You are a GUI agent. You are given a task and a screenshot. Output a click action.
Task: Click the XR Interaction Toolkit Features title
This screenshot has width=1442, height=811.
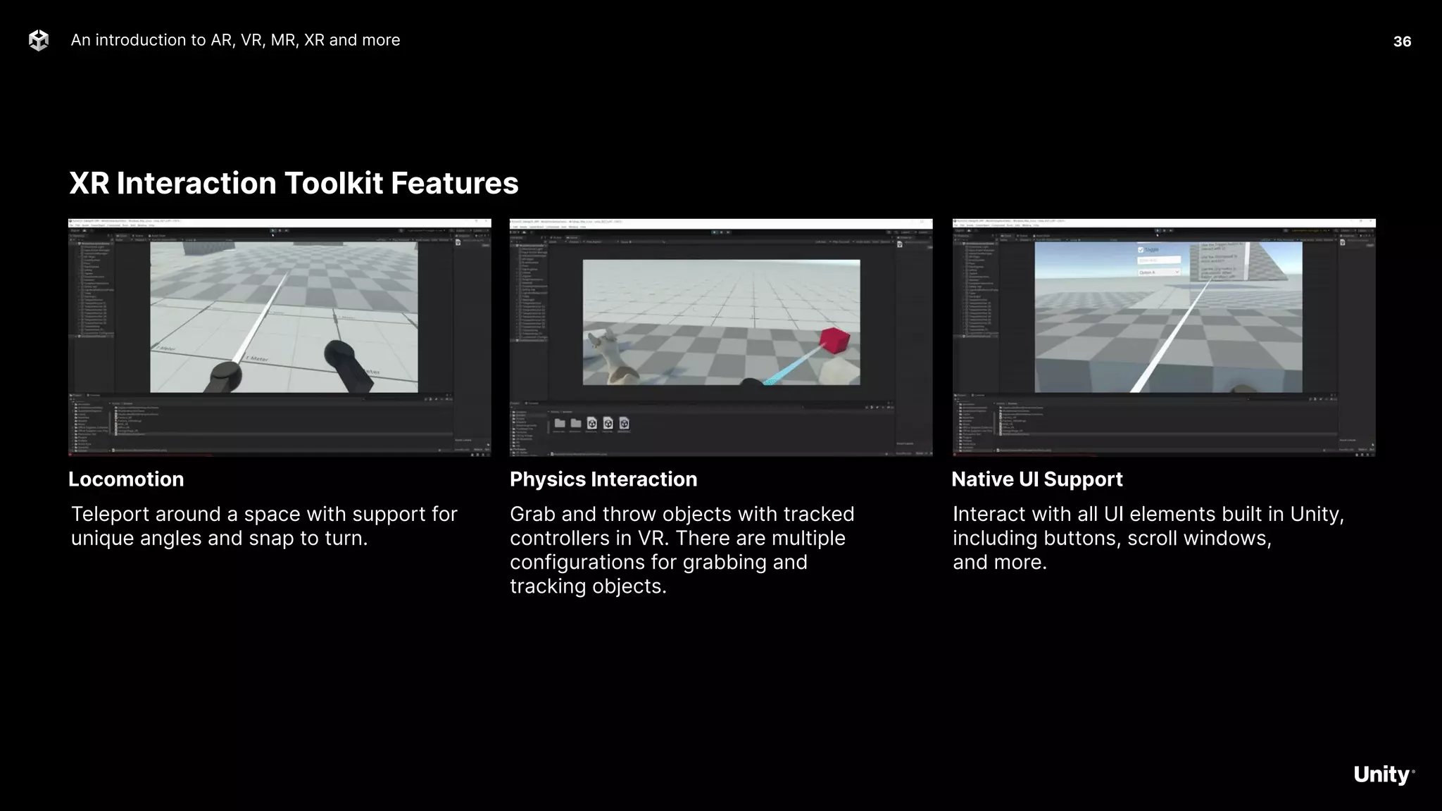point(294,183)
